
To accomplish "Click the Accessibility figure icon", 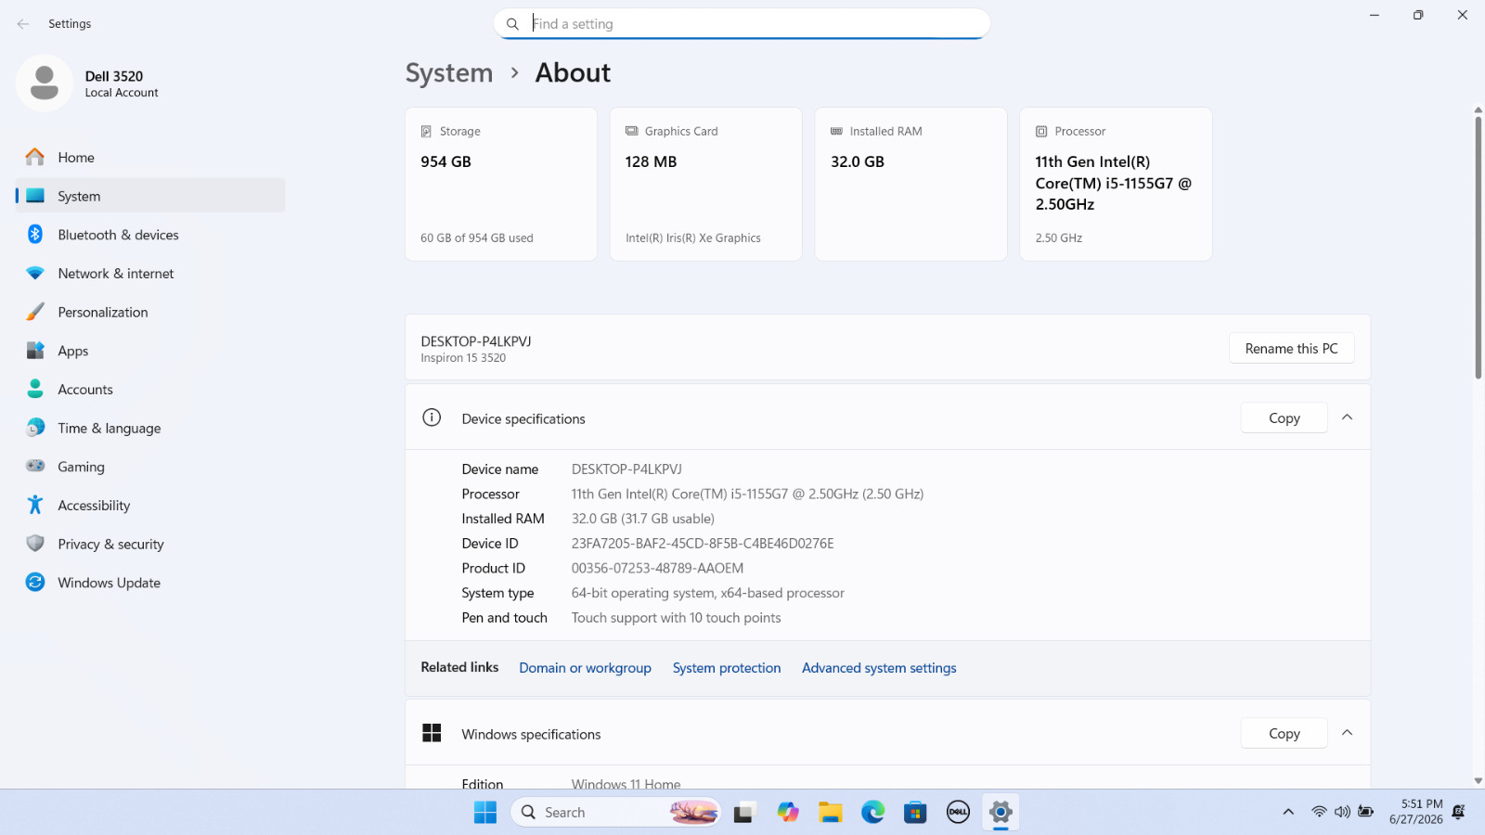I will 35,505.
